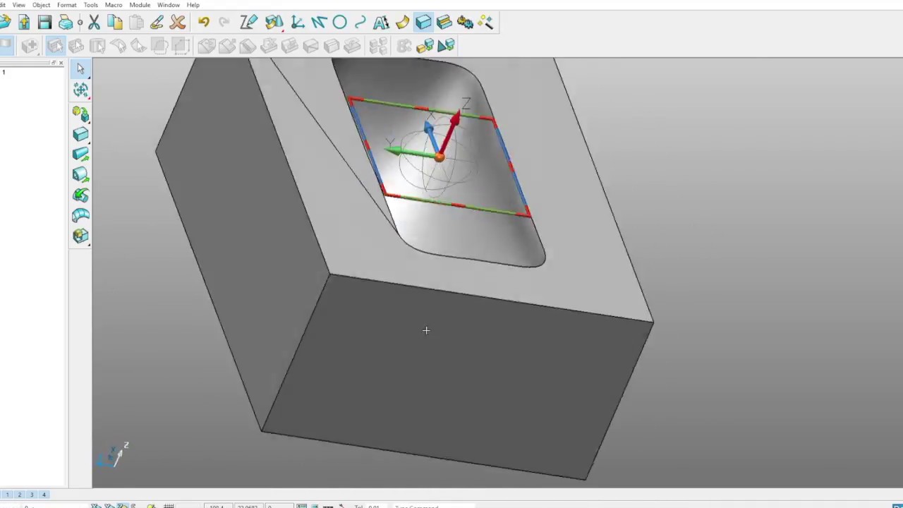Viewport: 903px width, 508px height.
Task: Click the greyed Paste clipboard icon
Action: click(x=135, y=23)
